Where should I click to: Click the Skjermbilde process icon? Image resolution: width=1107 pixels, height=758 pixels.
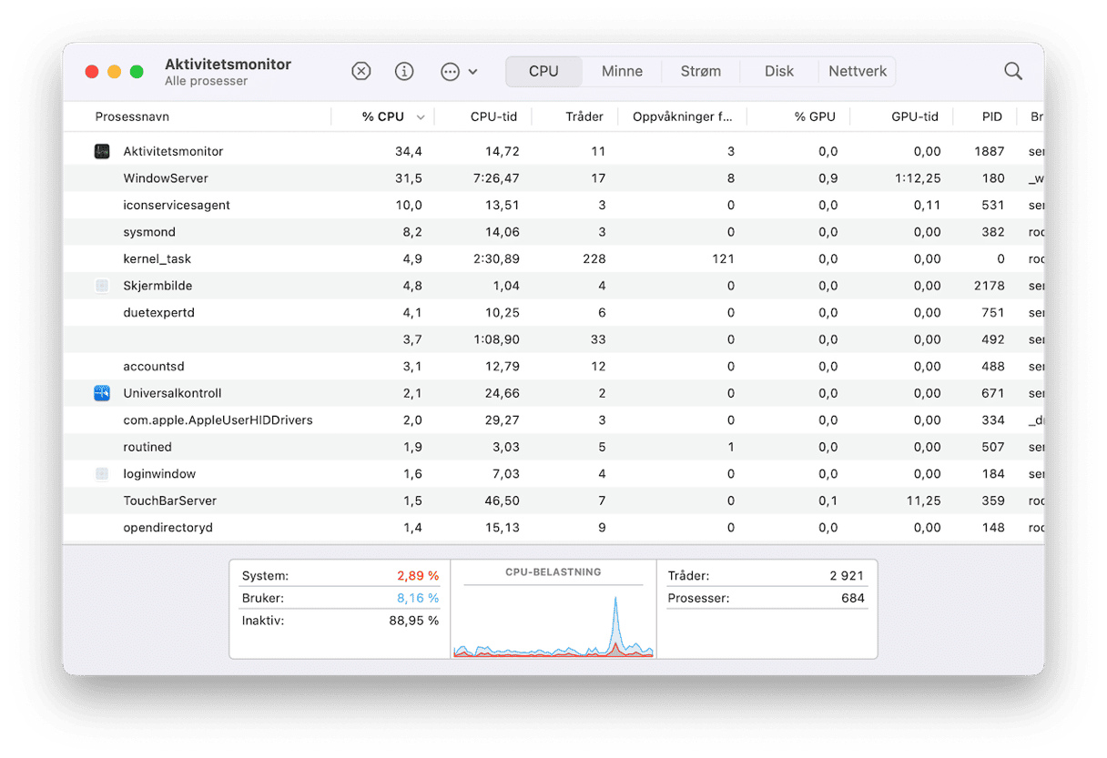102,286
